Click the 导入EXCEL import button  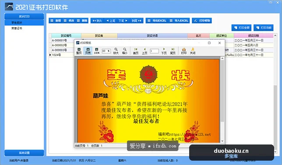click(x=179, y=21)
